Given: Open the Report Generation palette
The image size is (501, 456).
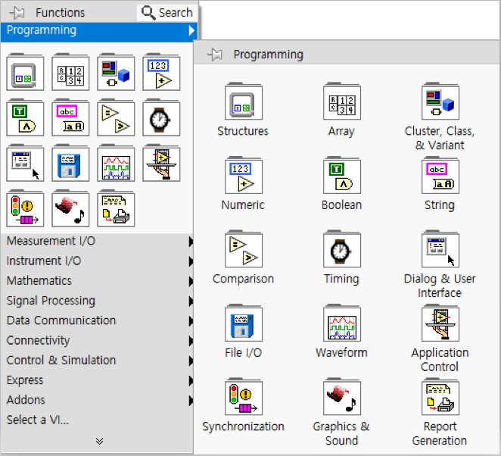Looking at the screenshot, I should click(440, 397).
